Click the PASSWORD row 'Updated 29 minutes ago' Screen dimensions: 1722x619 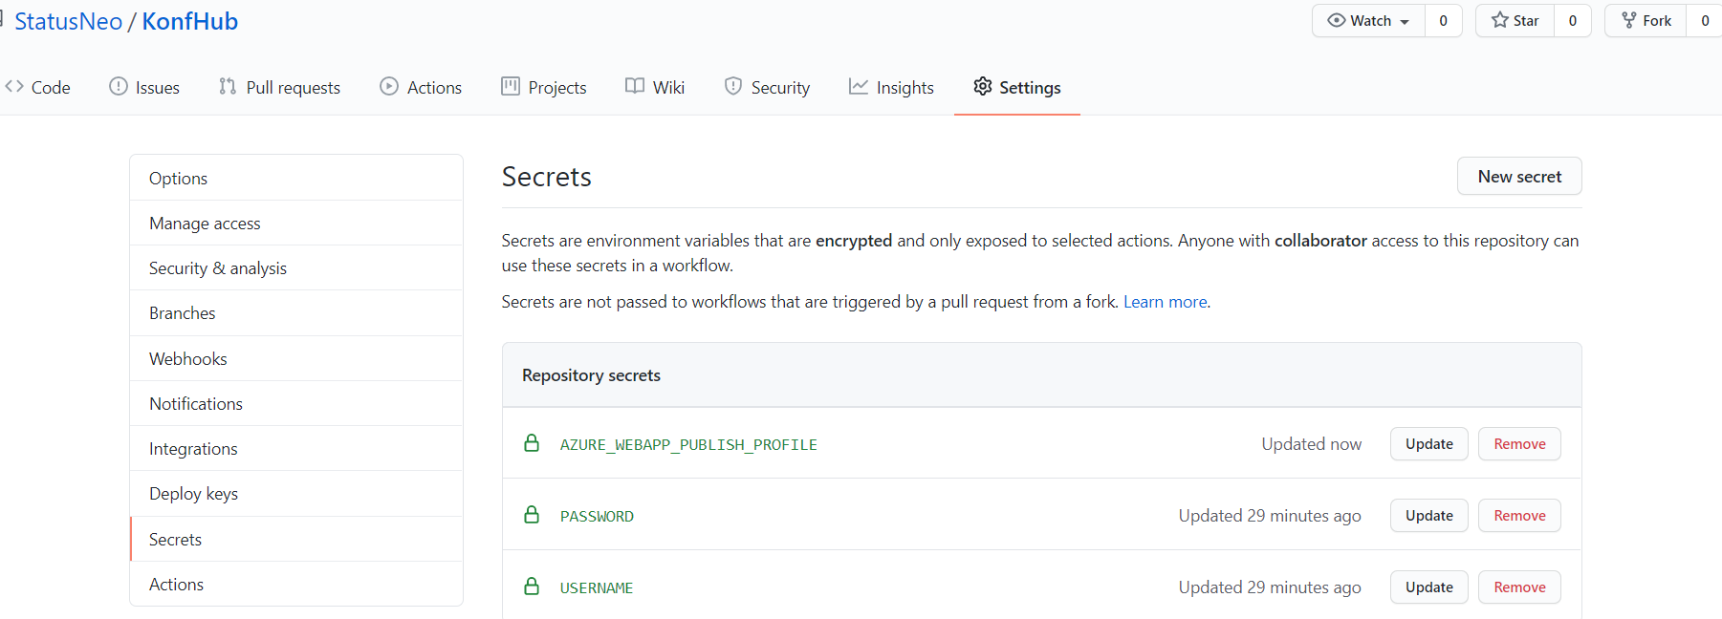pos(1270,515)
